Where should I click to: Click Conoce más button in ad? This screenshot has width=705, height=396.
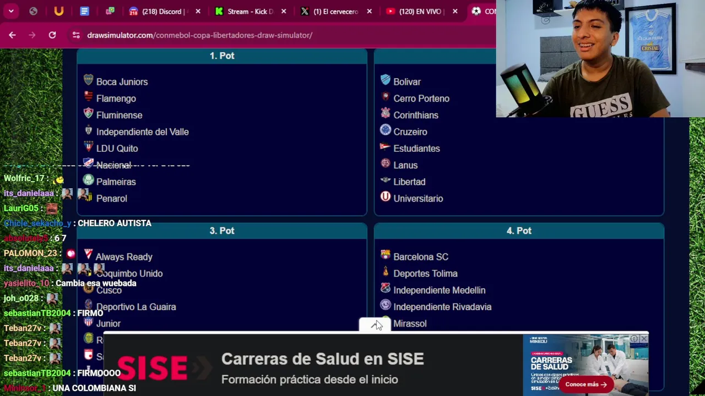click(585, 384)
